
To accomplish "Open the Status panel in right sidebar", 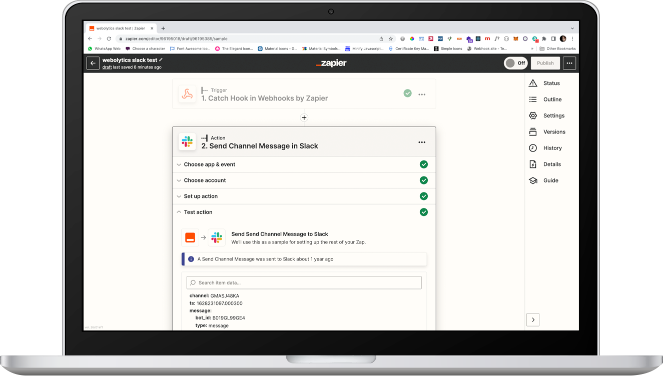I will pyautogui.click(x=551, y=83).
